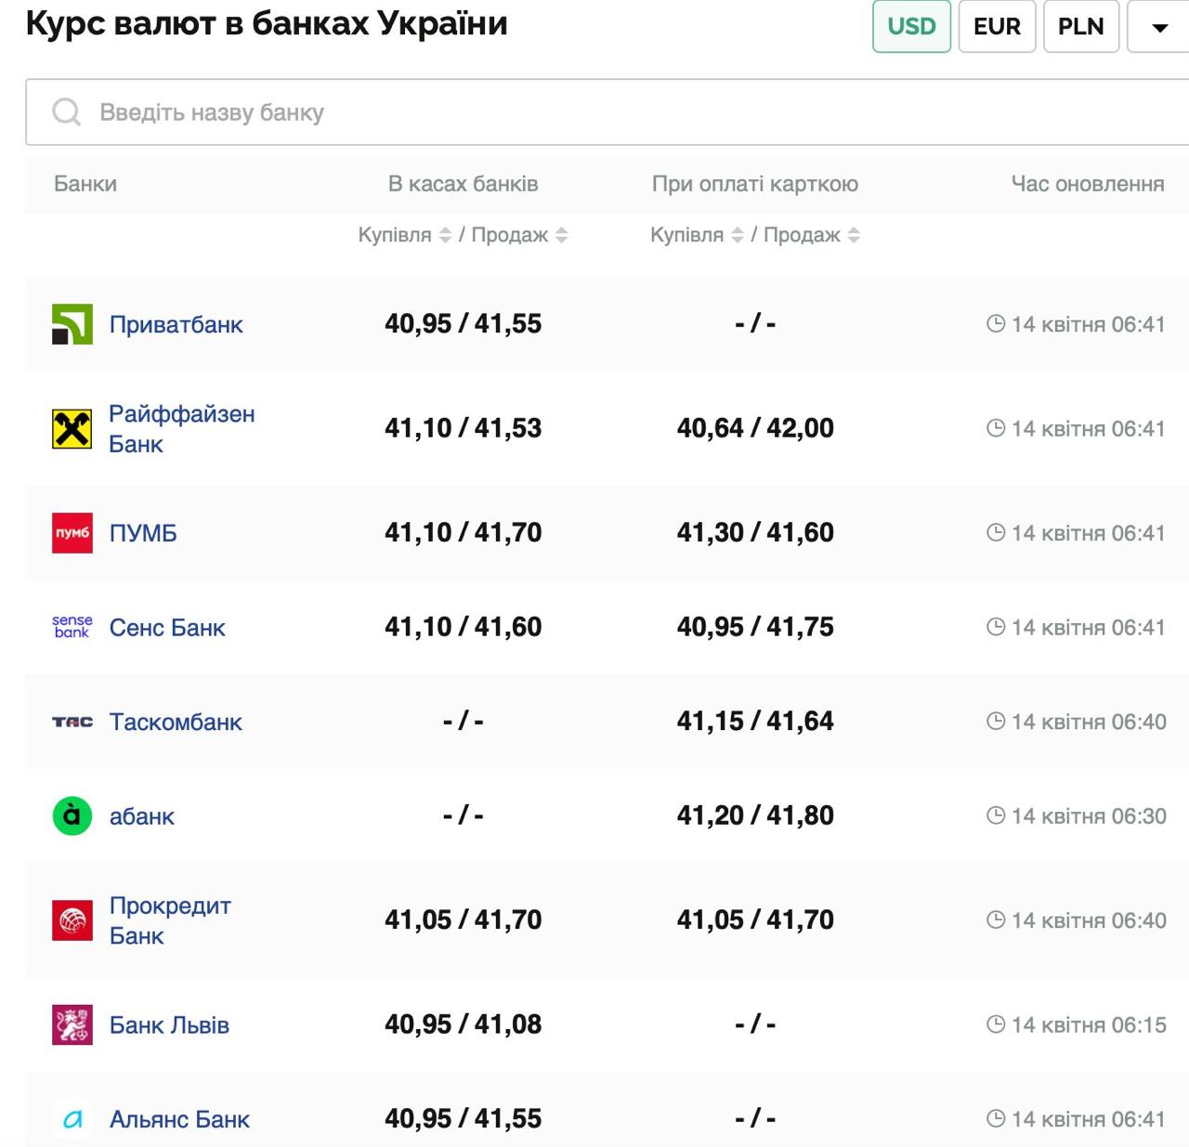Viewport: 1189px width, 1147px height.
Task: Switch to the EUR currency tab
Action: [997, 27]
